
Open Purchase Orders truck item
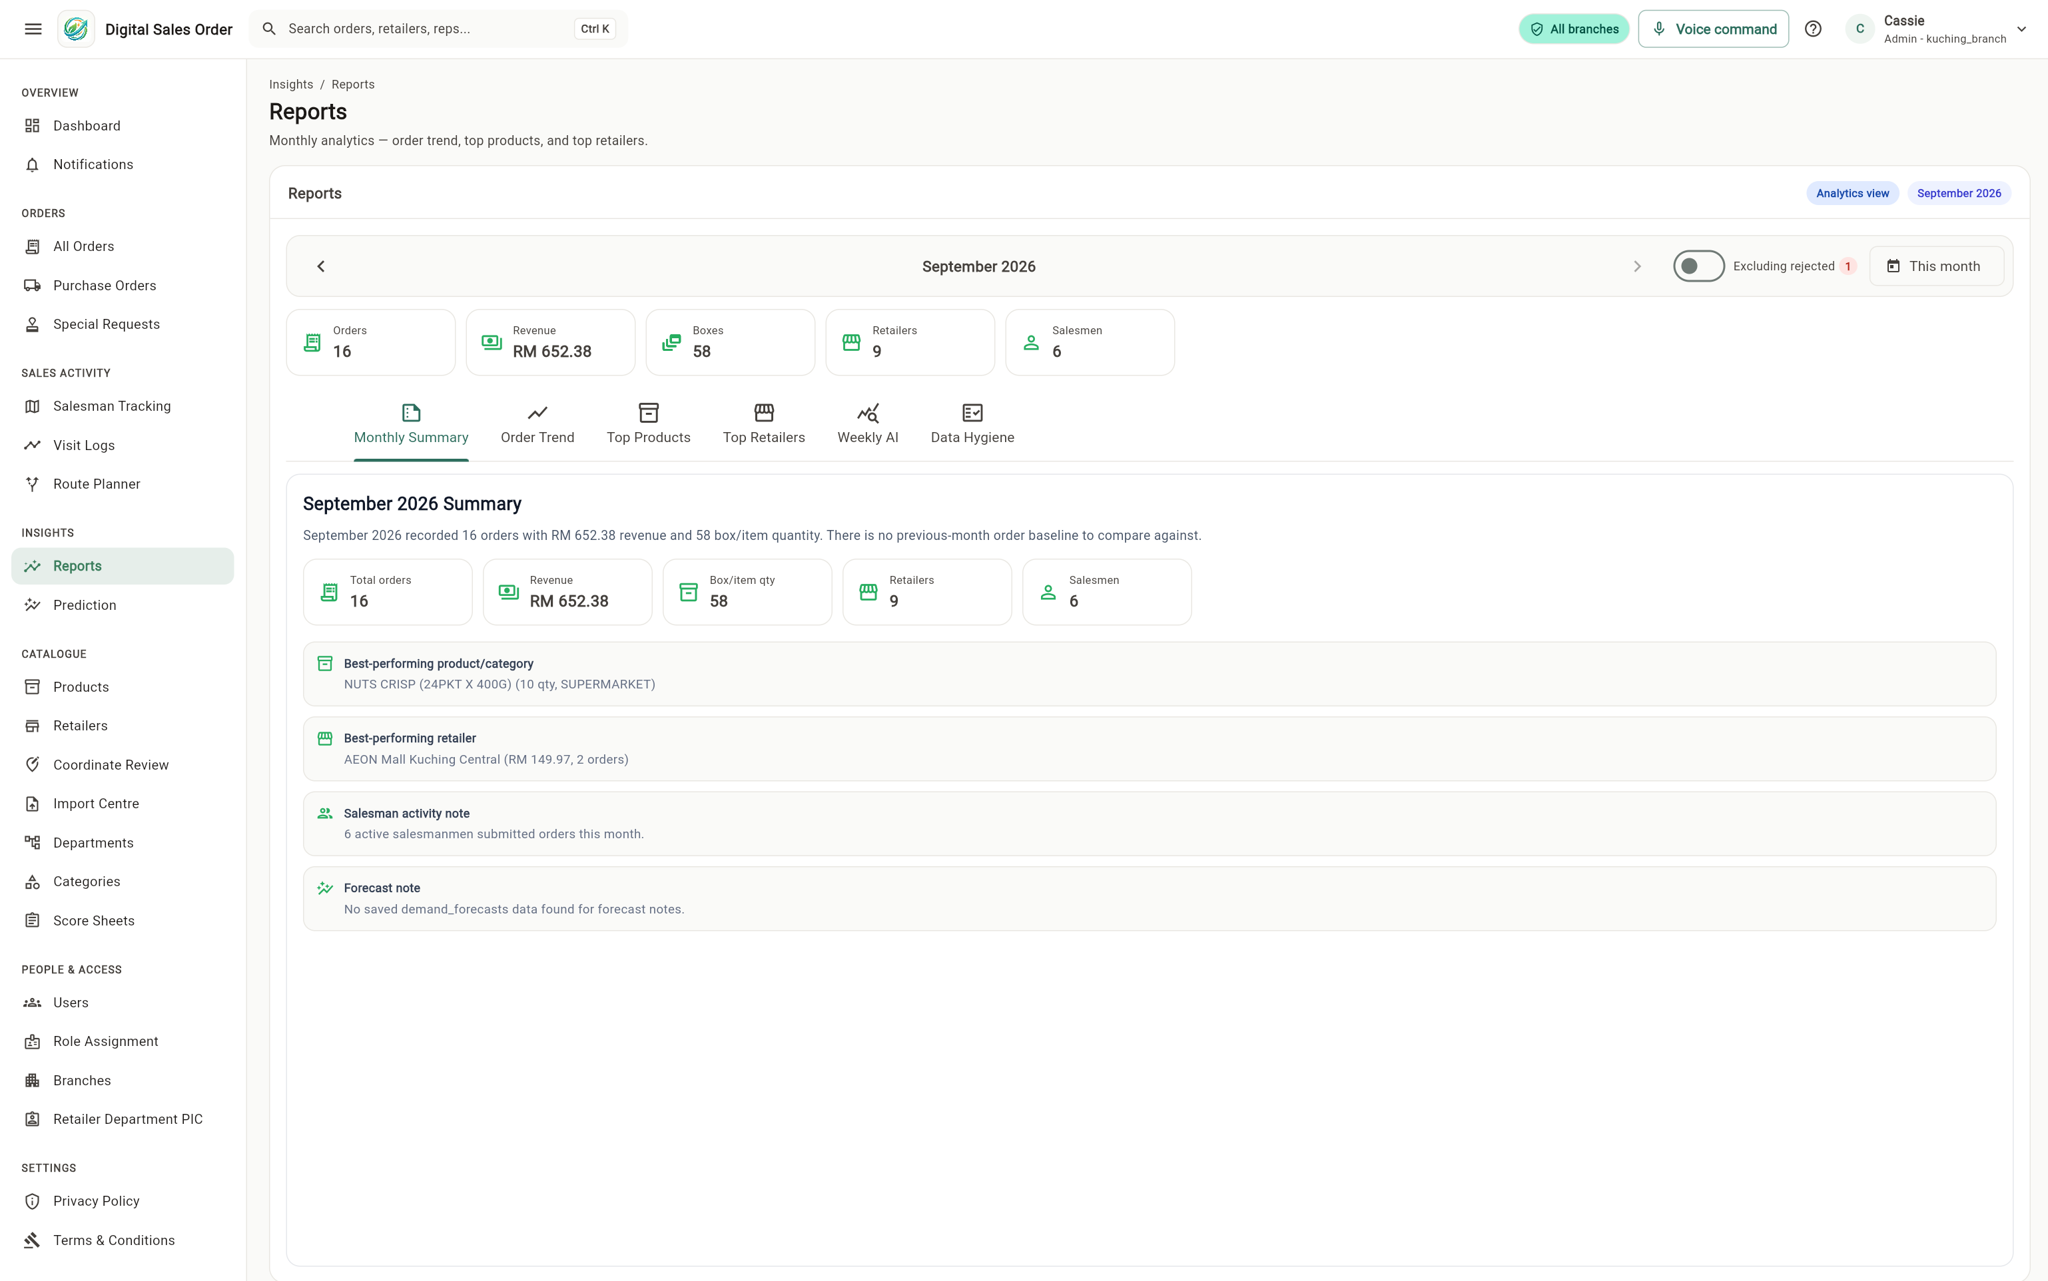coord(122,286)
